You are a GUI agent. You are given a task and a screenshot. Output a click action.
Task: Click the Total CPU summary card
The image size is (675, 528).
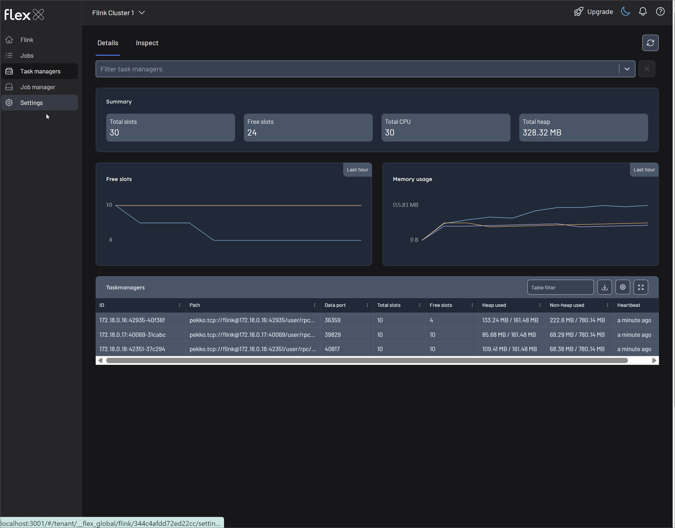(446, 128)
